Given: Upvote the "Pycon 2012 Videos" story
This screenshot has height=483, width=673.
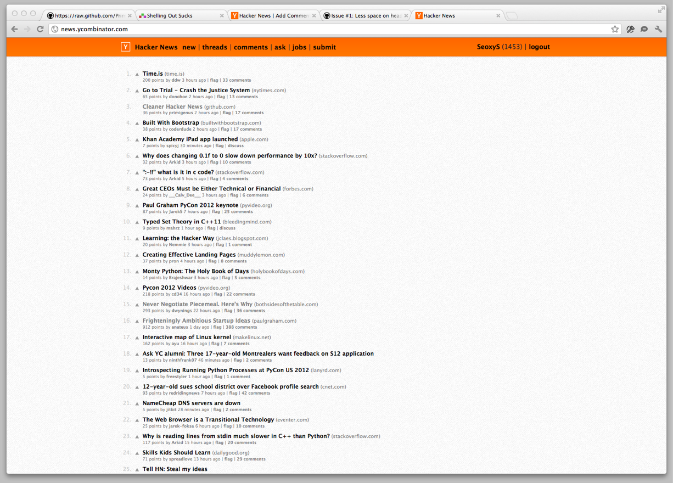Looking at the screenshot, I should point(137,288).
